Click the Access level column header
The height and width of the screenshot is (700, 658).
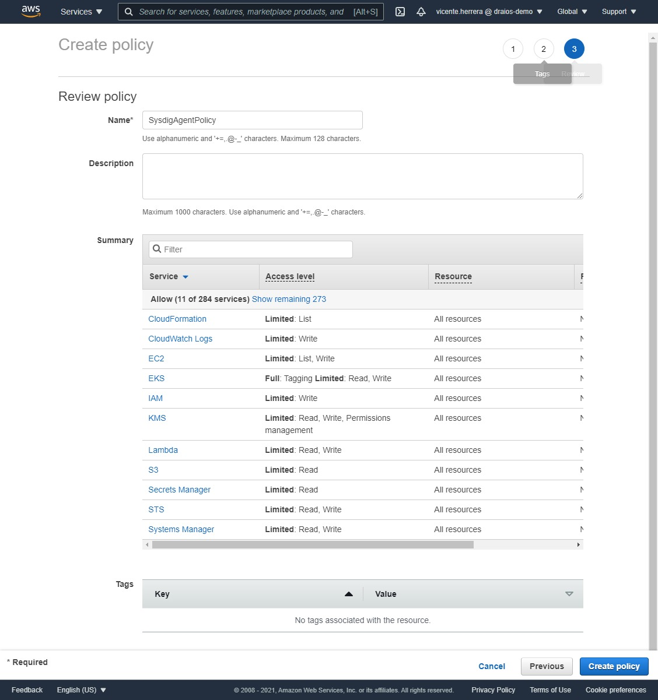tap(290, 277)
